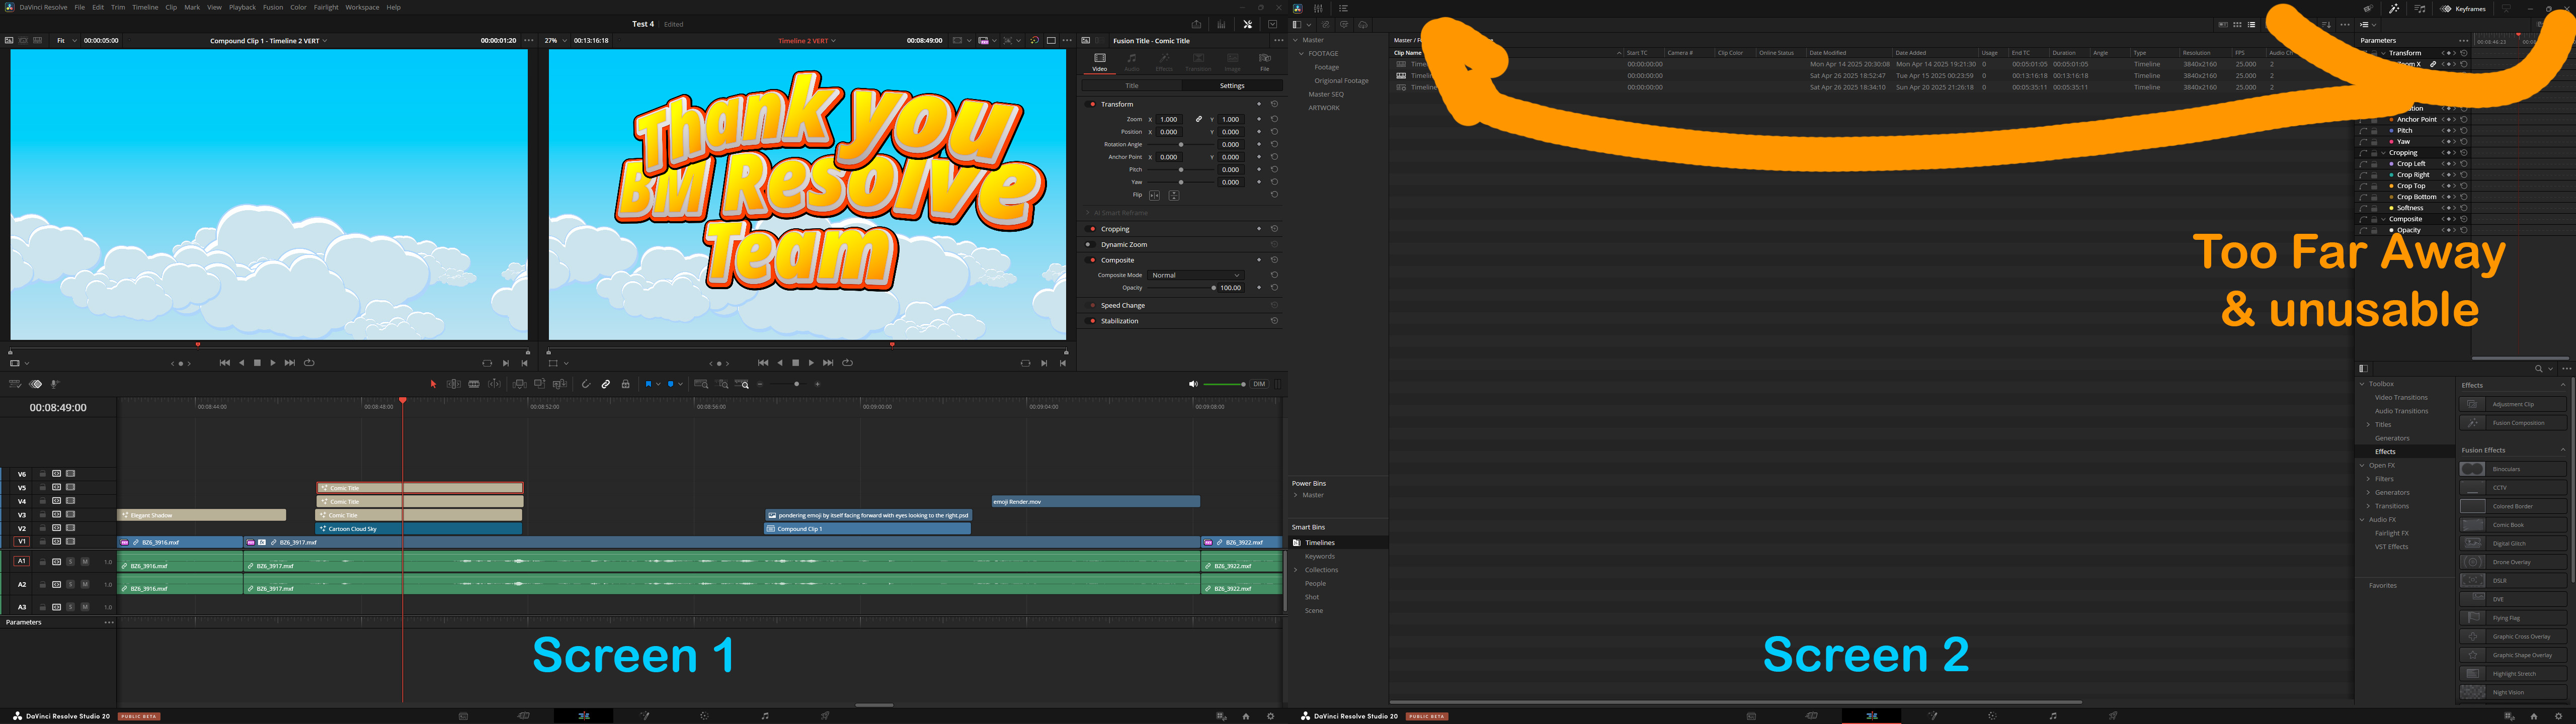This screenshot has width=2576, height=724.
Task: Switch to the Audio inspector tab
Action: click(1132, 62)
